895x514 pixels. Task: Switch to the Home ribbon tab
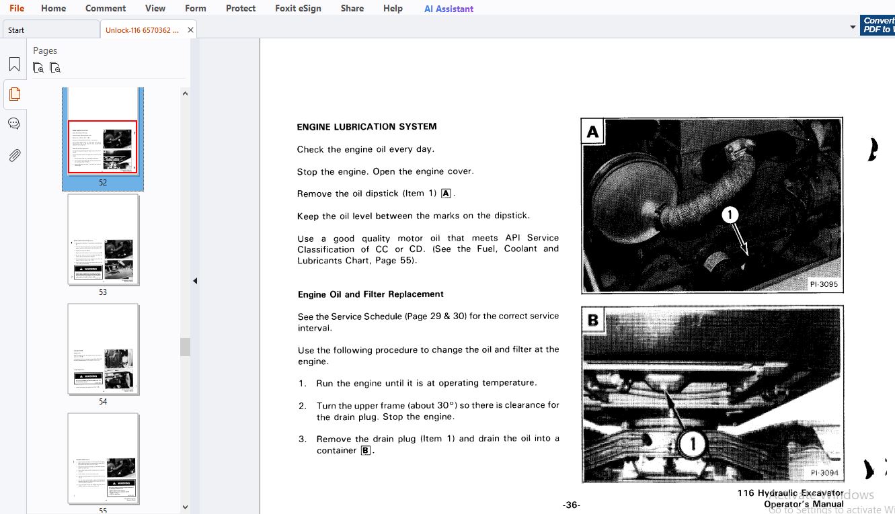click(x=53, y=8)
